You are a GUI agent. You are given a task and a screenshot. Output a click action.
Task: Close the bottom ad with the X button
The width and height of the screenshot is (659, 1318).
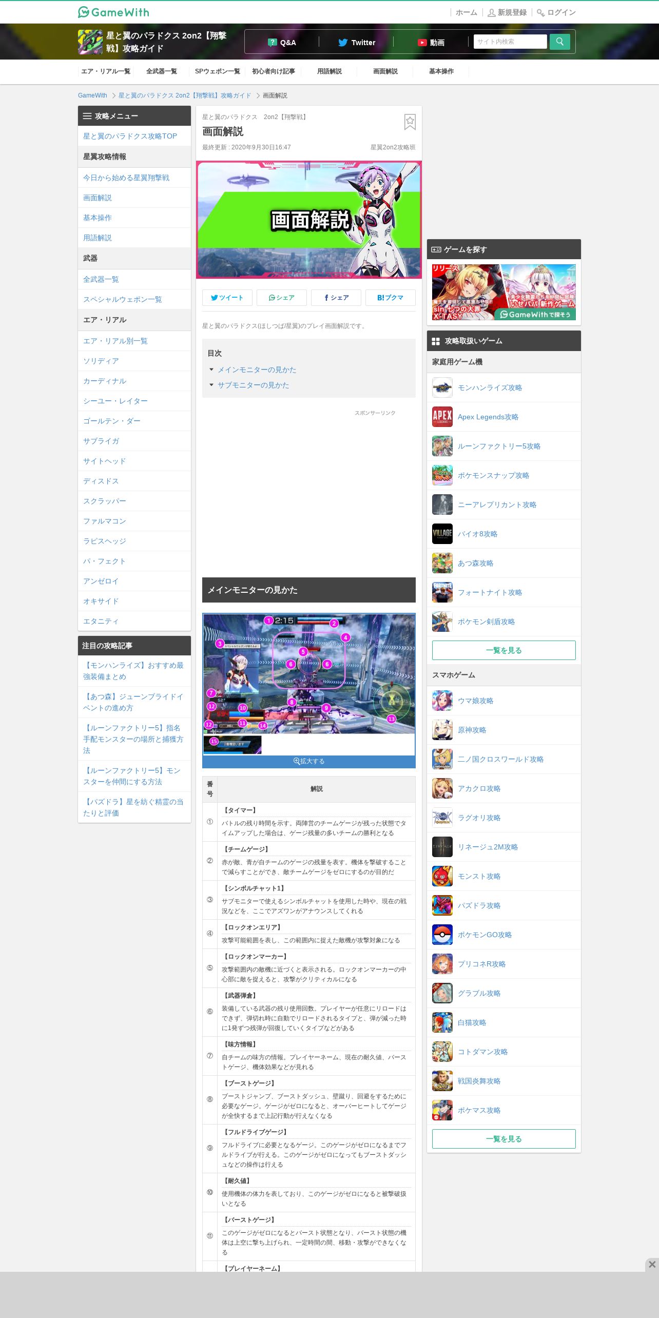tap(652, 1264)
